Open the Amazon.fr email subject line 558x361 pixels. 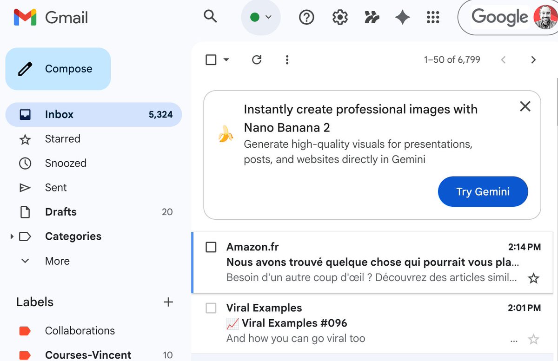coord(373,262)
